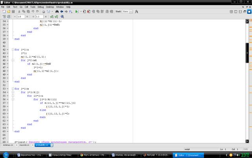Click the Find binoculars icon

[57, 12]
